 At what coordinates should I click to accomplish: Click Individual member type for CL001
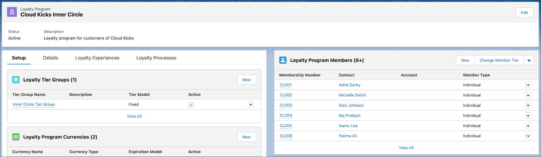(x=472, y=85)
